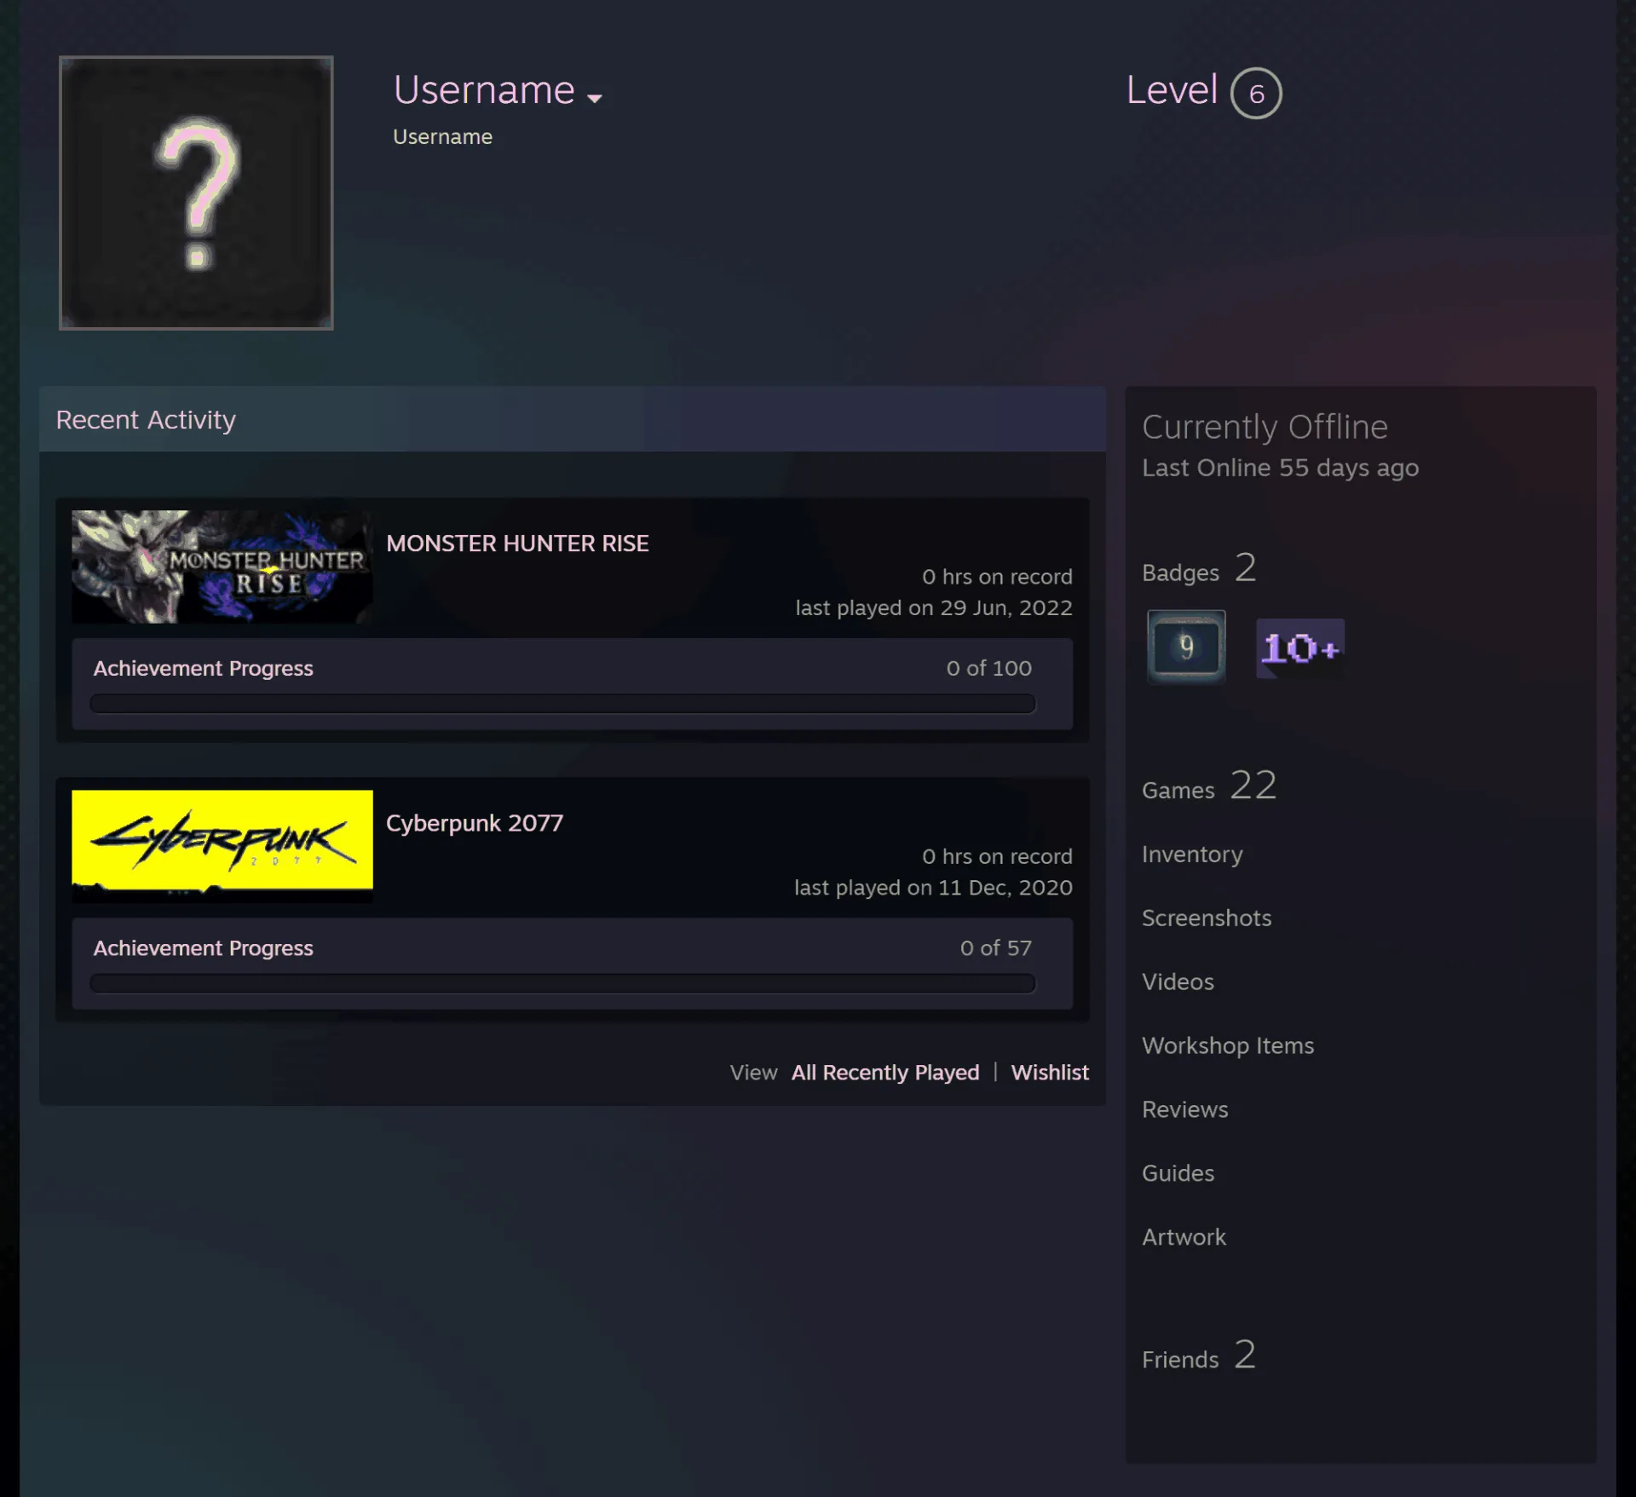Click Cyberpunk 2077 achievement progress bar
1636x1497 pixels.
[562, 984]
